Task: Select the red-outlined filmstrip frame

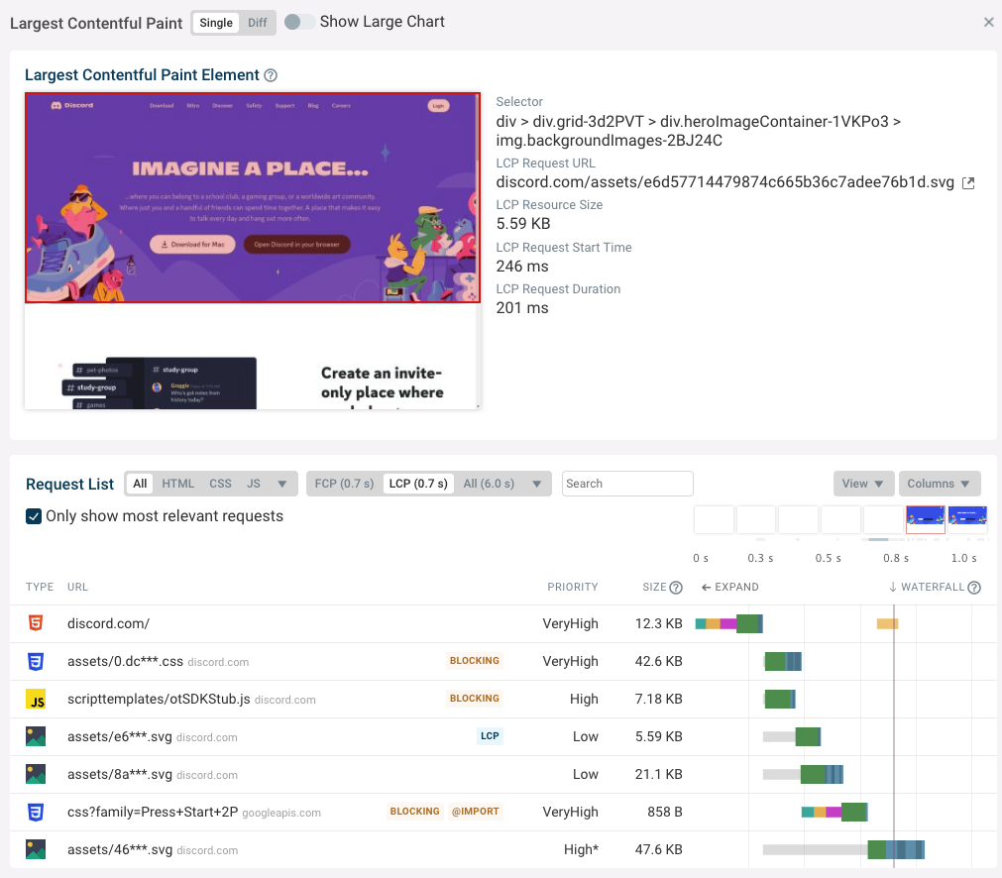Action: pos(926,519)
